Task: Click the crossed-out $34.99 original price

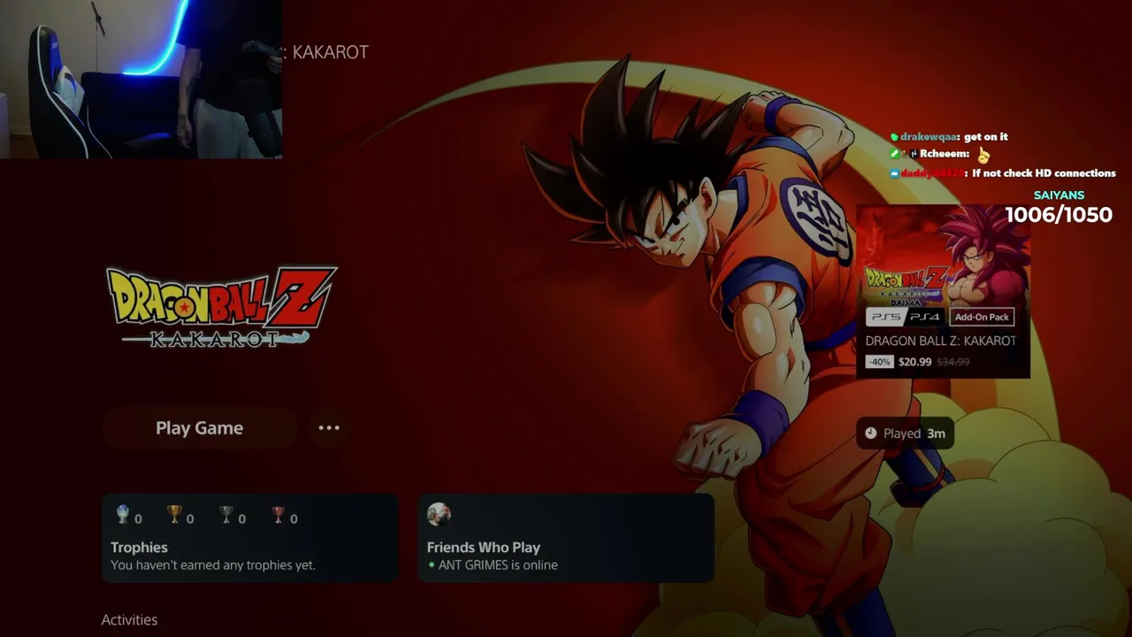Action: point(953,362)
